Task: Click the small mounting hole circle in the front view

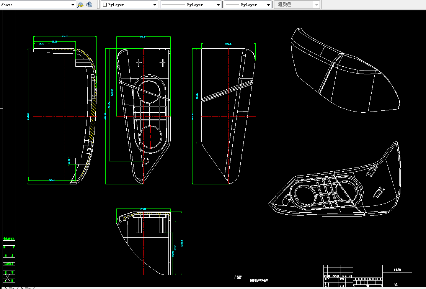Action: click(146, 161)
